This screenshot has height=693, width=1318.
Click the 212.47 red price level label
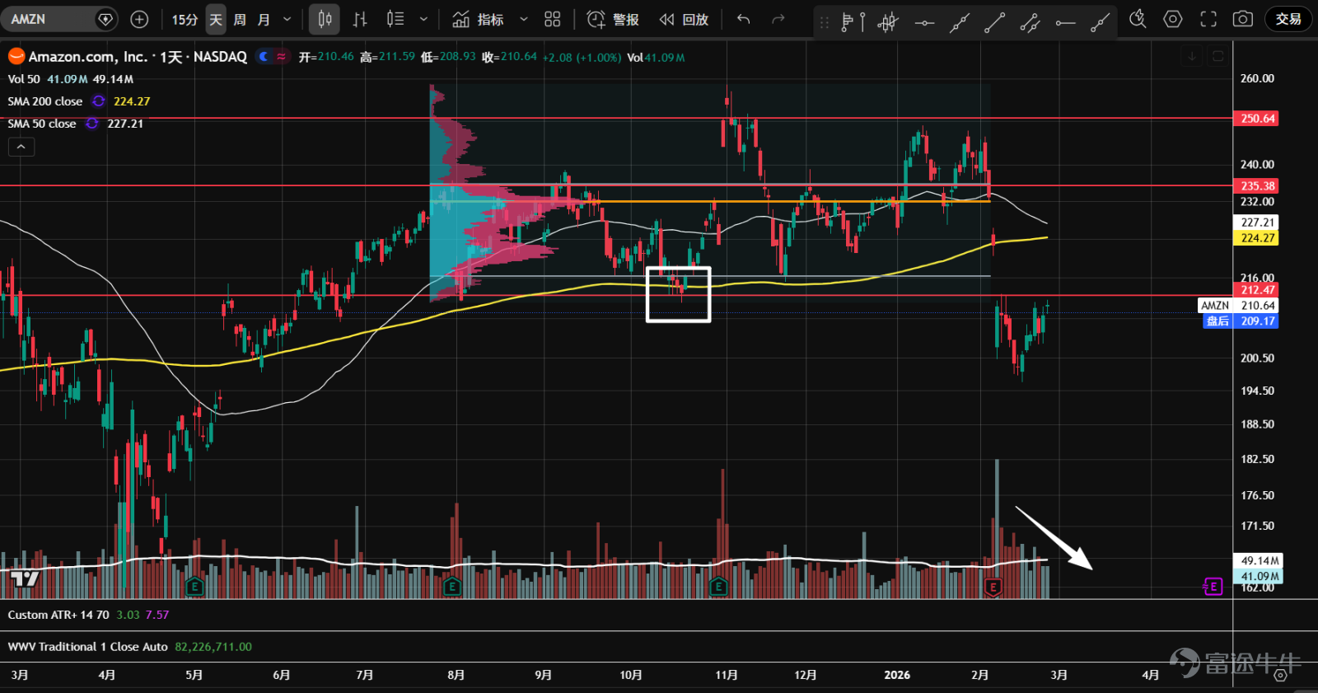pyautogui.click(x=1257, y=290)
